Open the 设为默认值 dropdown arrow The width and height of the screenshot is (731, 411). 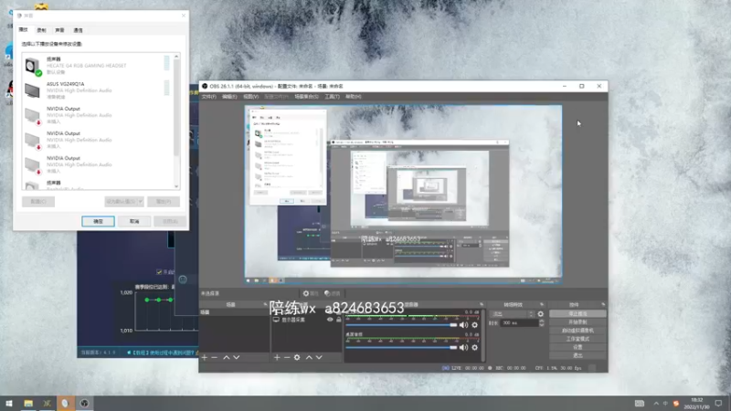point(140,202)
